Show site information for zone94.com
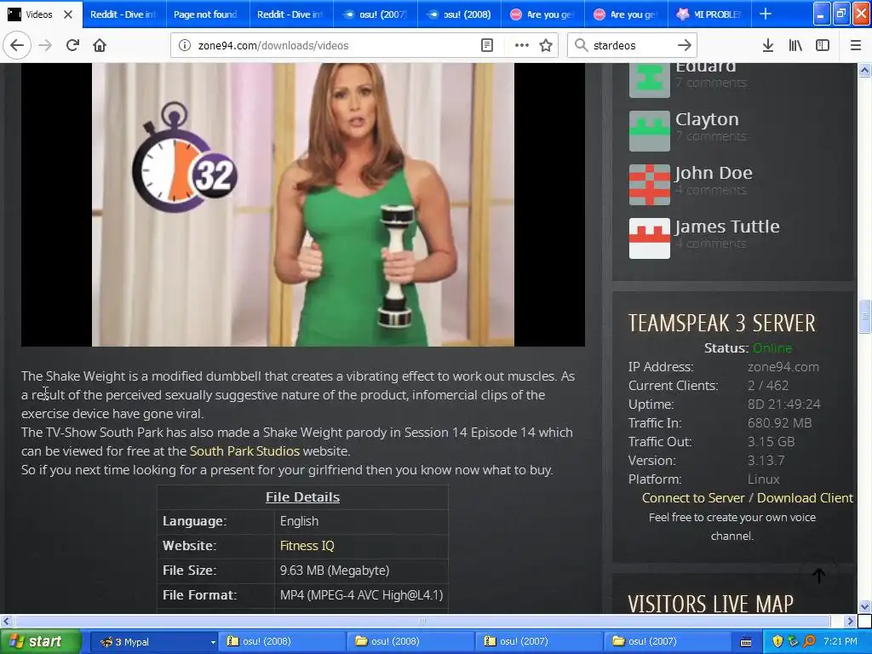The width and height of the screenshot is (872, 654). pyautogui.click(x=184, y=45)
